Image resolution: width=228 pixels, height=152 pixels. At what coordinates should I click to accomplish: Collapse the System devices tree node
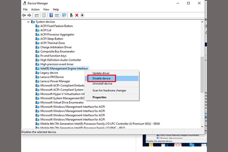[28, 22]
